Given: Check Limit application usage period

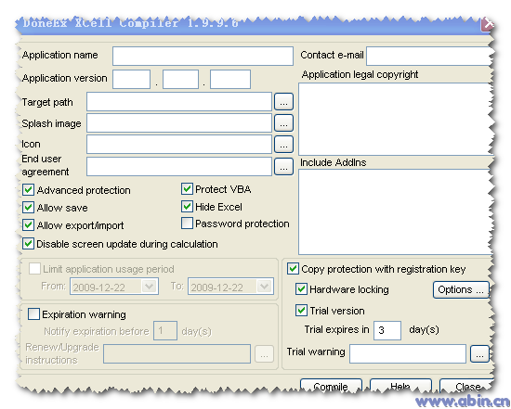Looking at the screenshot, I should pyautogui.click(x=34, y=269).
